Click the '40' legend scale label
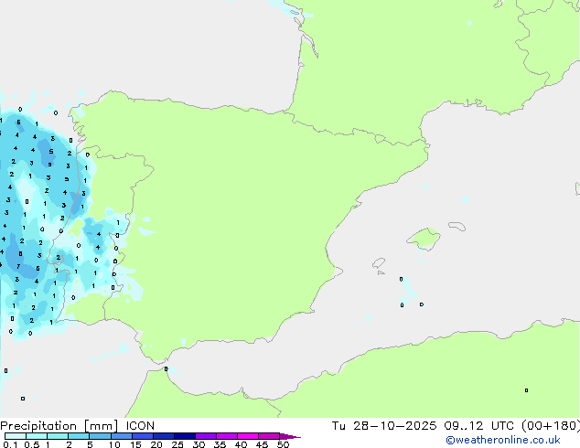 pos(241,444)
